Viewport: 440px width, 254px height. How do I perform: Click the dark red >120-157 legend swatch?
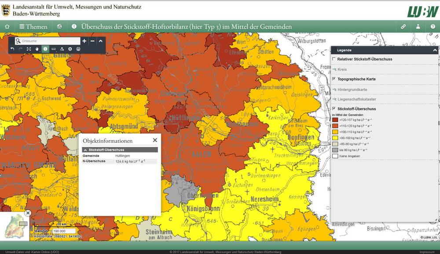coord(335,120)
